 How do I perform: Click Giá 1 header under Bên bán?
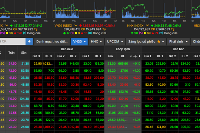(x=147, y=56)
